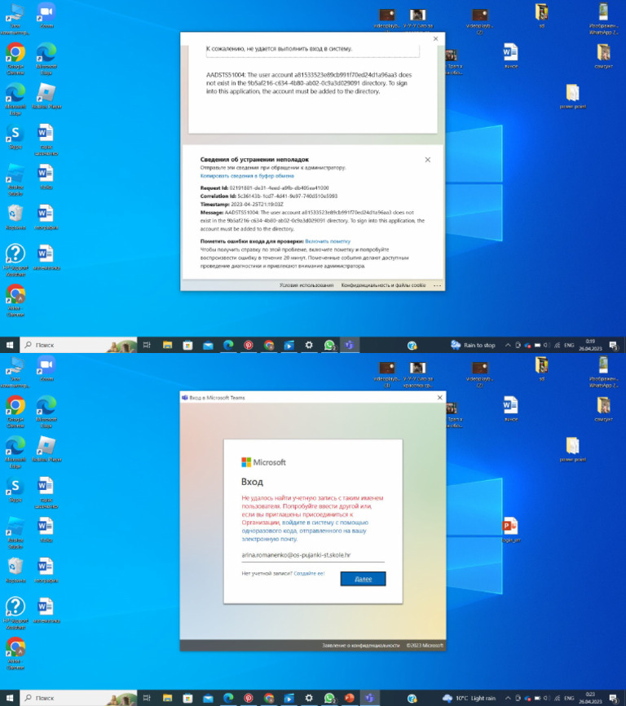The width and height of the screenshot is (626, 706).
Task: Open WhatsApp in the lower taskbar
Action: pyautogui.click(x=329, y=699)
